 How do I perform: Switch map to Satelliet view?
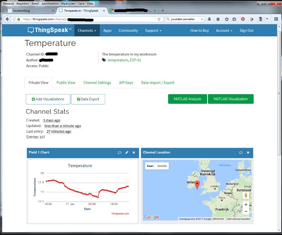(162, 165)
